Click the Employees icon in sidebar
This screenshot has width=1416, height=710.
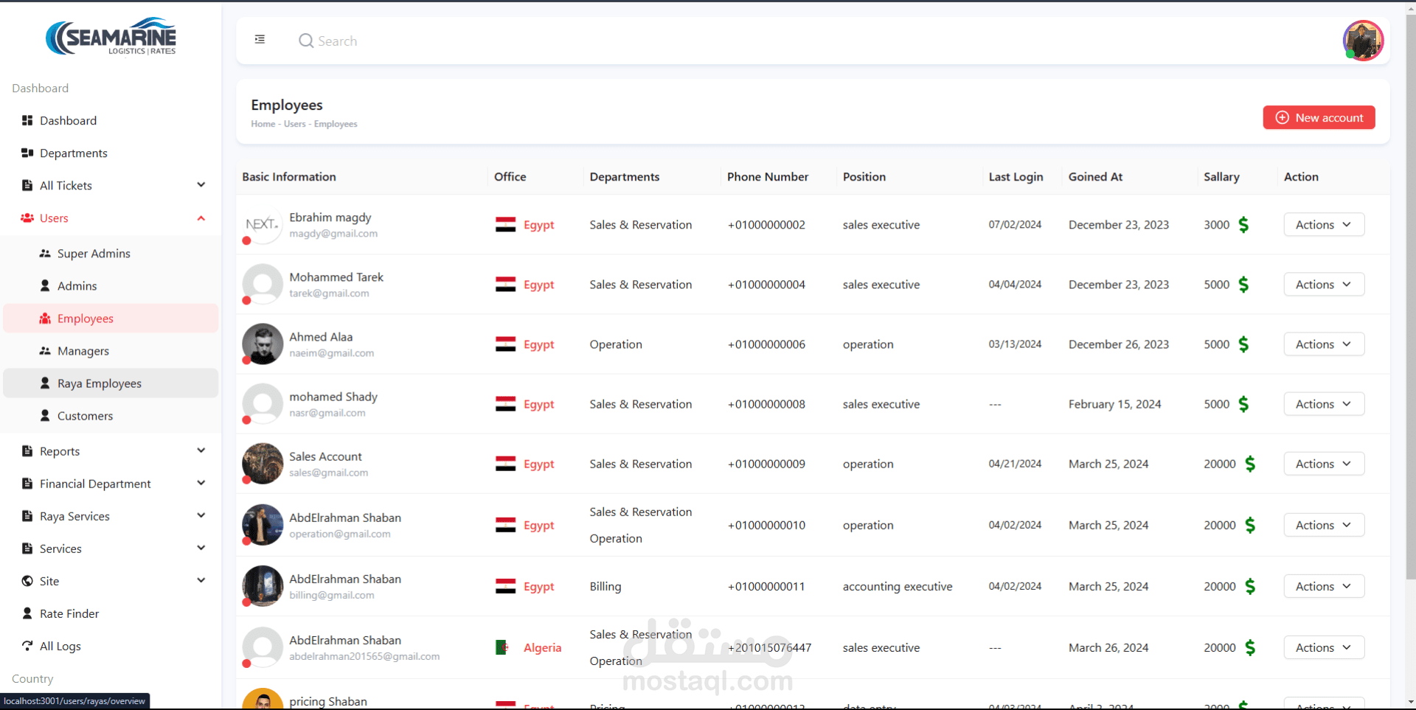point(45,319)
